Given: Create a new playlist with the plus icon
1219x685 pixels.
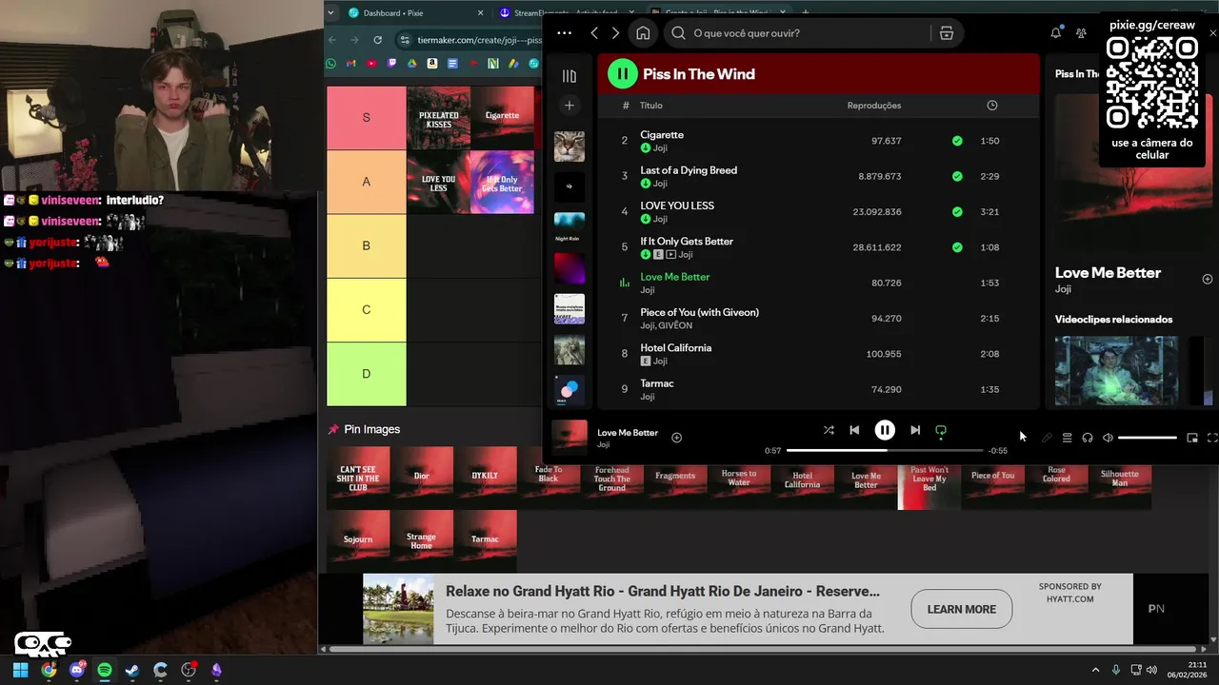Looking at the screenshot, I should pyautogui.click(x=570, y=106).
